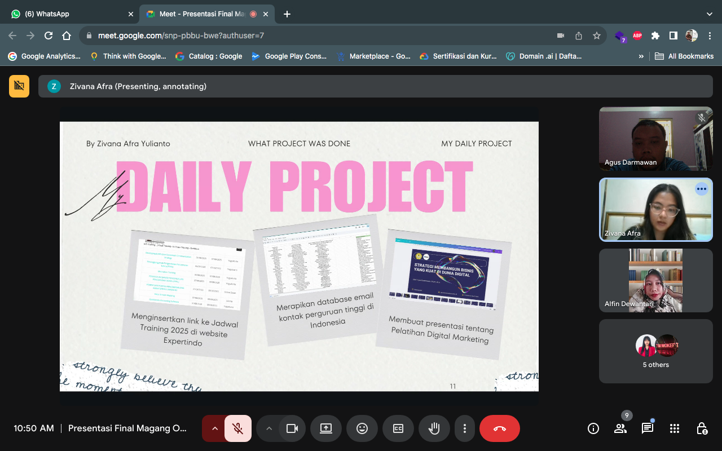Viewport: 722px width, 451px height.
Task: Open meeting details info icon
Action: [593, 428]
